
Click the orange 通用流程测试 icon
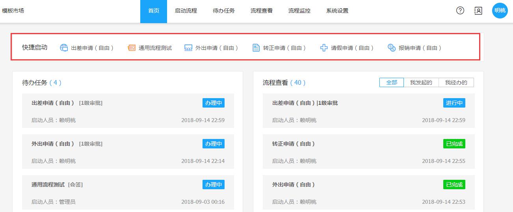click(132, 48)
